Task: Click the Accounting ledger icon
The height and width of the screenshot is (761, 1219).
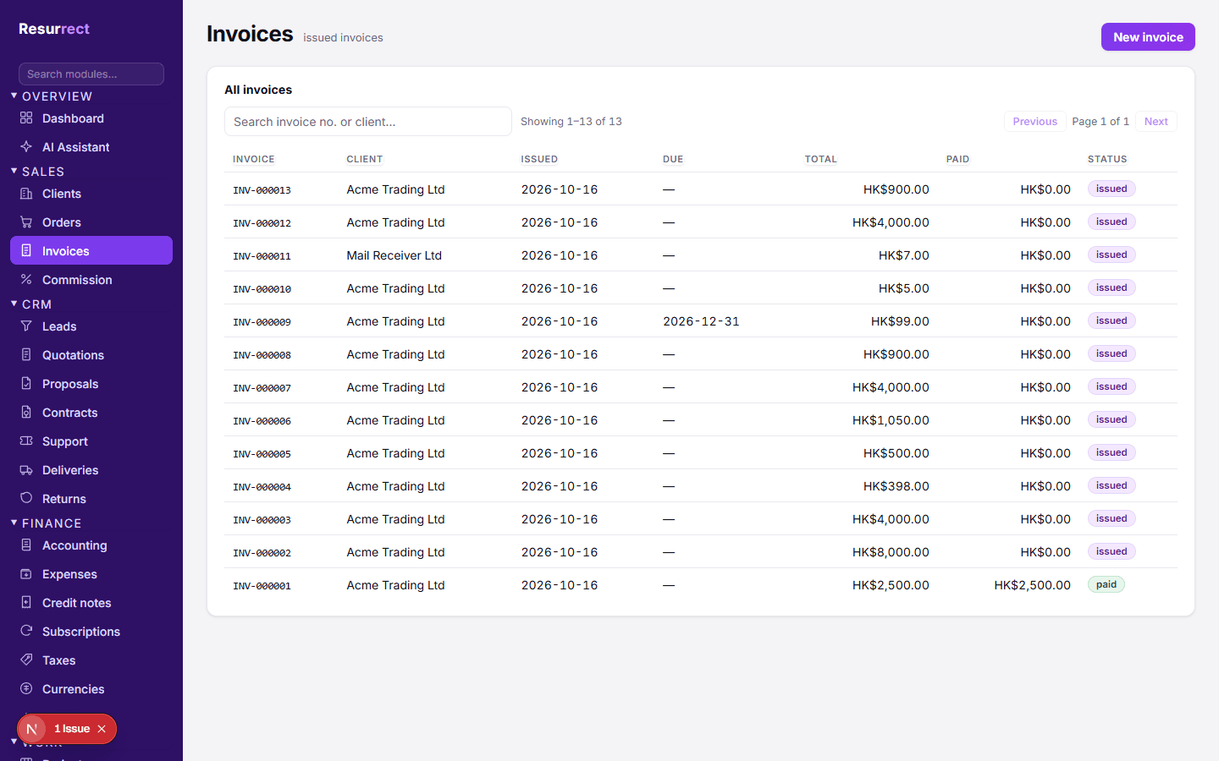Action: 26,545
